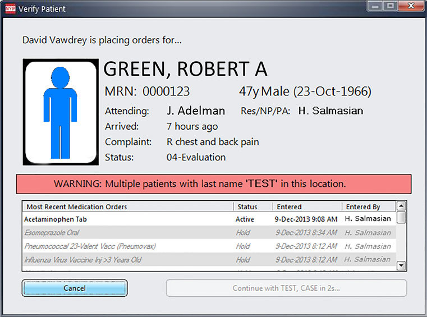Click the Entered column header

307,206
